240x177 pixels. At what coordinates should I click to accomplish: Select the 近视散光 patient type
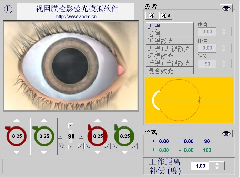(x=169, y=41)
